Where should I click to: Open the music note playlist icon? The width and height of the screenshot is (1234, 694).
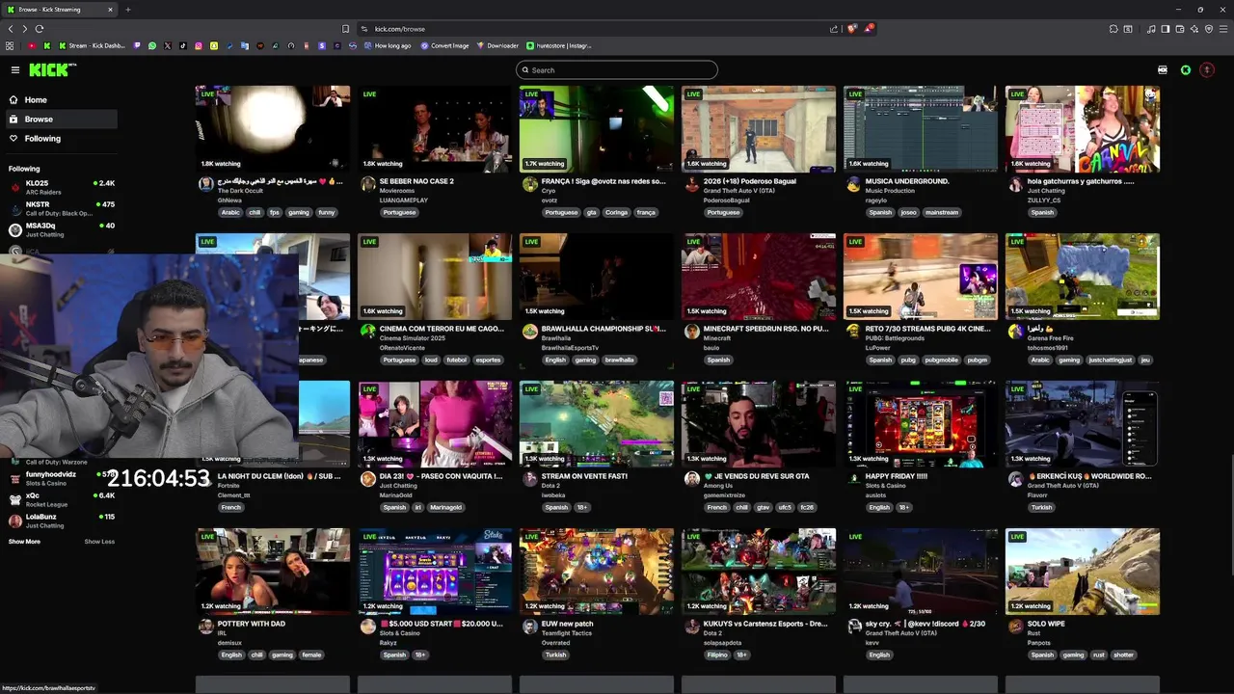1151,29
